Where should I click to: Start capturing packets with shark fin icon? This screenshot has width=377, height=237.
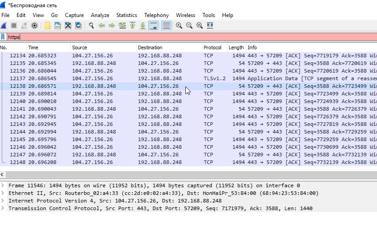pyautogui.click(x=4, y=26)
